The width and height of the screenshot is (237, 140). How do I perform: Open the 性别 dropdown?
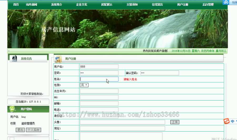coord(84,85)
